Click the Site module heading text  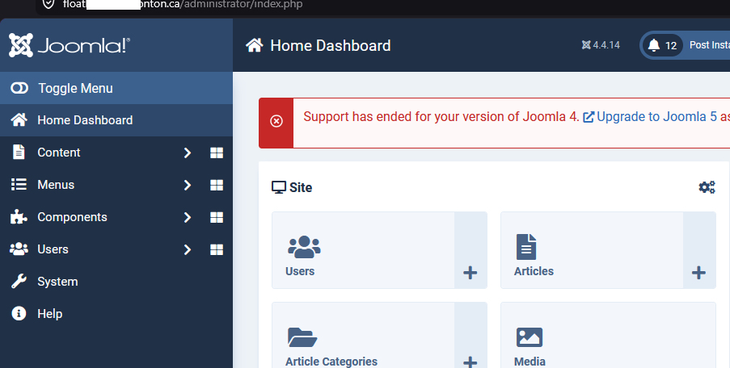click(301, 187)
